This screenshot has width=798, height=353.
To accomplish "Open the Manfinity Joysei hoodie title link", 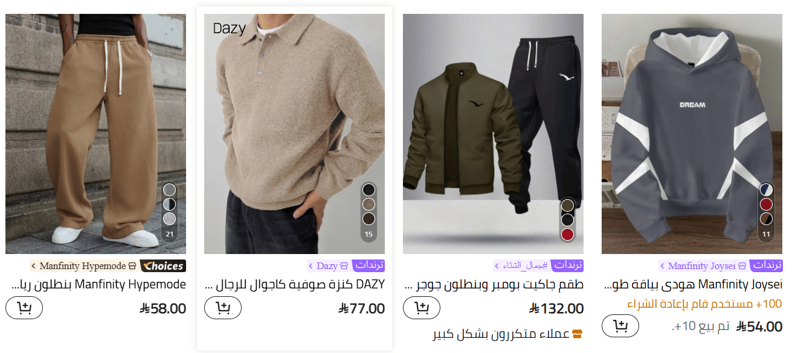I will tap(693, 284).
